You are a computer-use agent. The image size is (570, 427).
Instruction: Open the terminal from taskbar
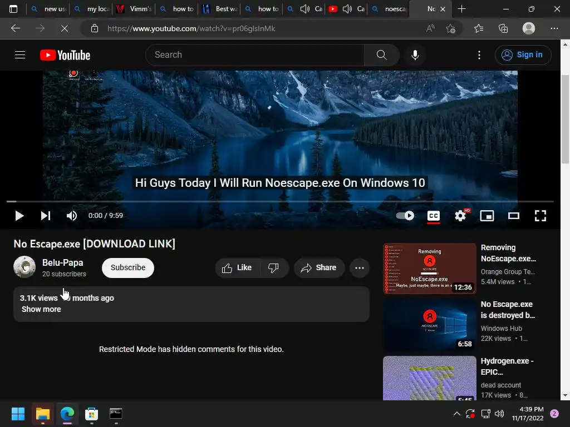[116, 414]
